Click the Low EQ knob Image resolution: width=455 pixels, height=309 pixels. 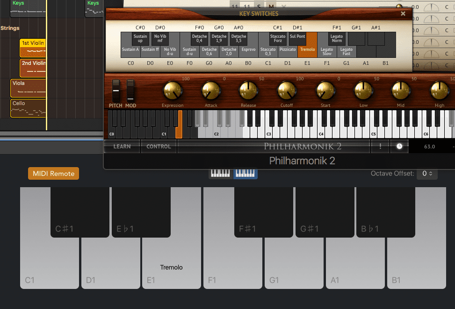(x=363, y=91)
